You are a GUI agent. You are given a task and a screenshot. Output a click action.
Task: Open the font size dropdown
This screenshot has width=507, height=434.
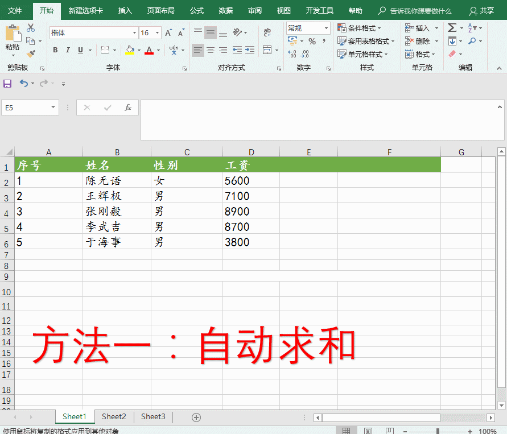158,32
